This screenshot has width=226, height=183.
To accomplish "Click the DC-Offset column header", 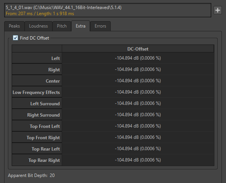I will (138, 49).
